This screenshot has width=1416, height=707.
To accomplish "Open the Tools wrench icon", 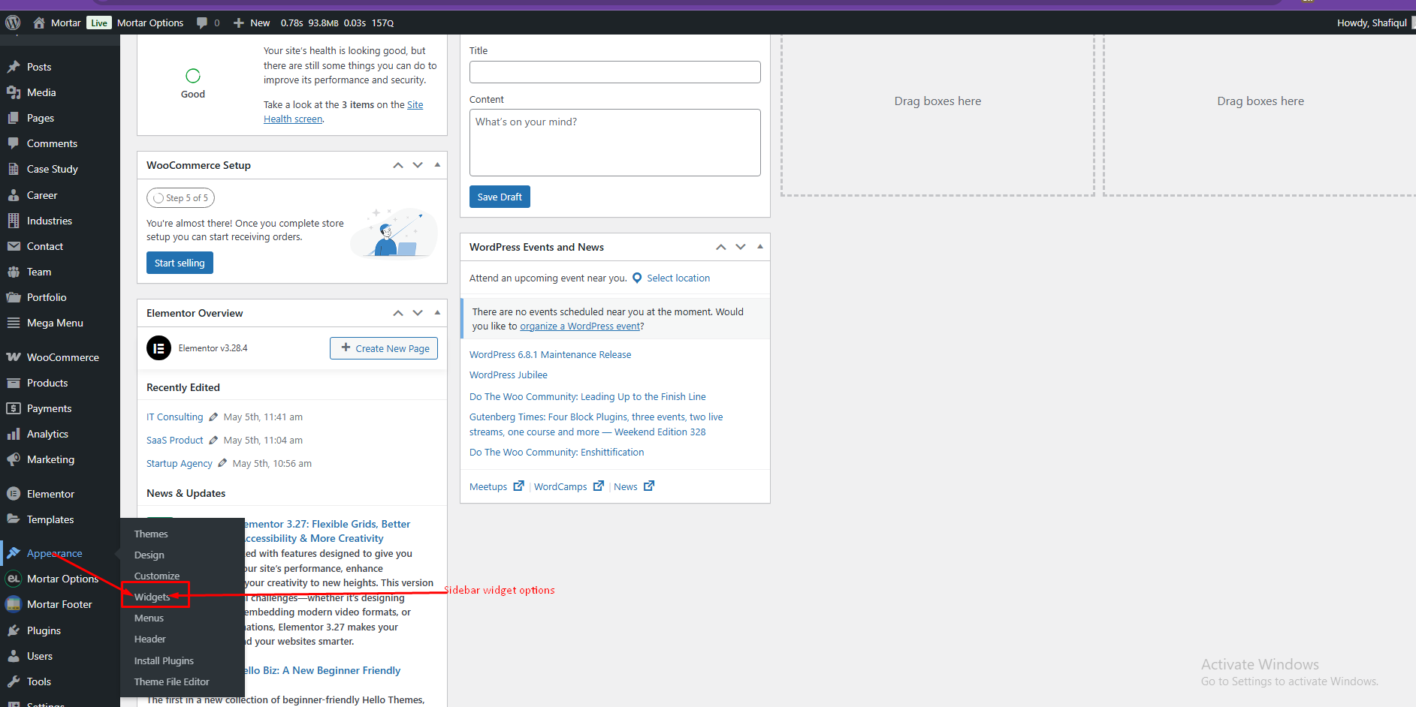I will (x=14, y=681).
